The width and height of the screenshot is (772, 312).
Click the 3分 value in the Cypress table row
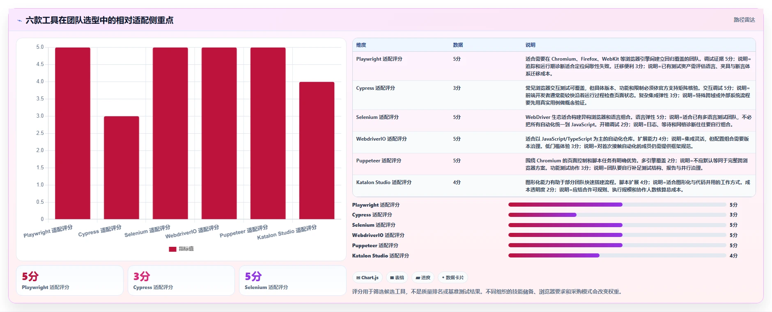coord(457,88)
